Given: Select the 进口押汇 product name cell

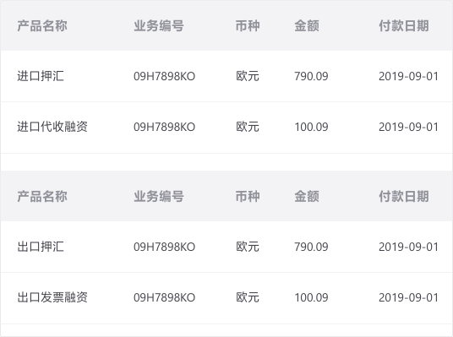Looking at the screenshot, I should pos(41,76).
